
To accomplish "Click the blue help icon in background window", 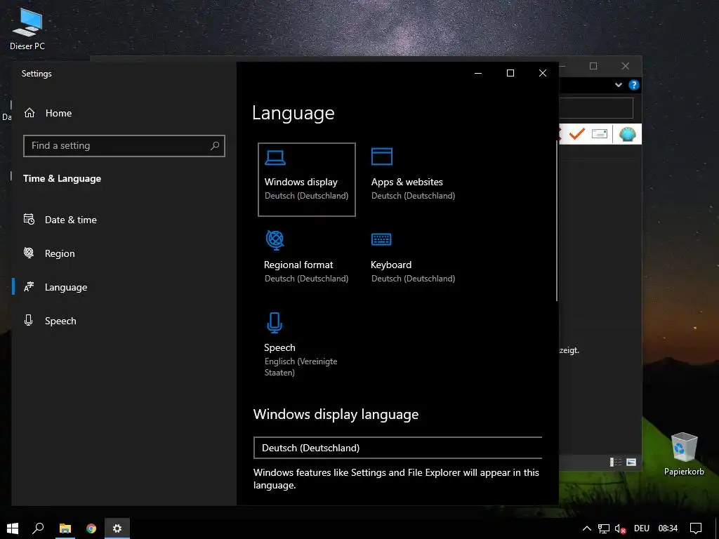I will pos(634,85).
